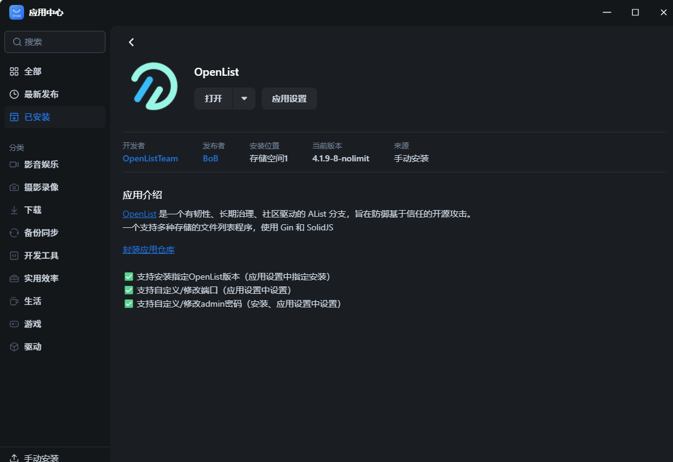Click the 手动安装 value under 来源

[411, 158]
